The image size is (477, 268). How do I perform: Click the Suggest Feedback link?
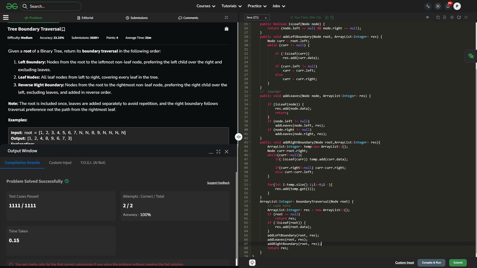[218, 183]
